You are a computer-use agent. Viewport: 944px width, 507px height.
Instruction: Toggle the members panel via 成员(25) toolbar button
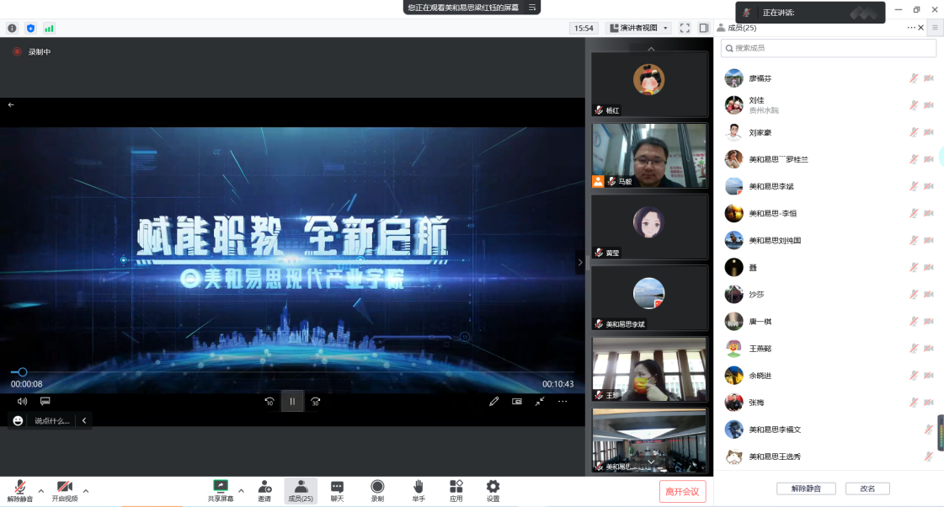(301, 491)
